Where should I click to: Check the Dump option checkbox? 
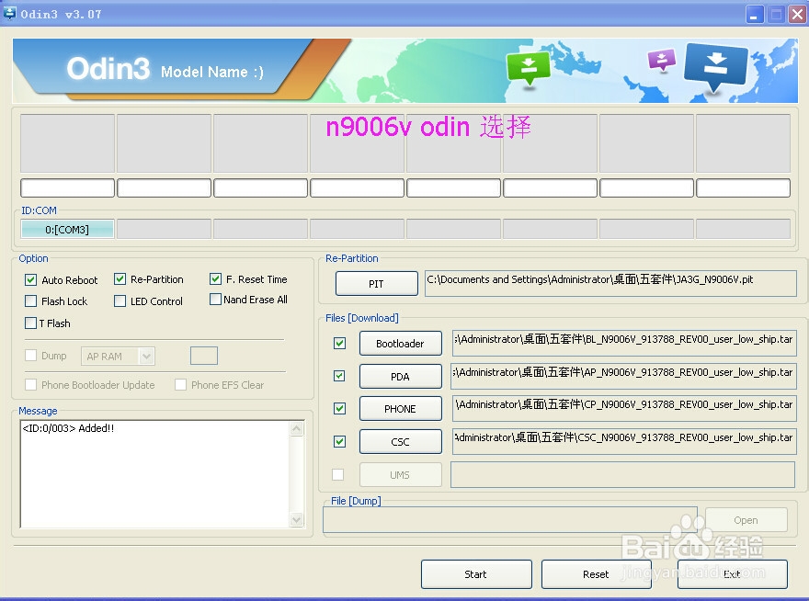[x=31, y=356]
